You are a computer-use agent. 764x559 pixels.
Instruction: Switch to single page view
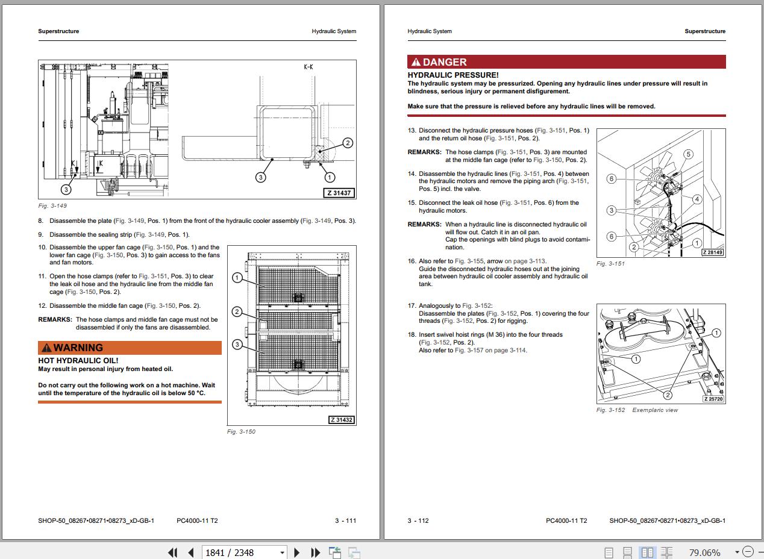click(609, 552)
